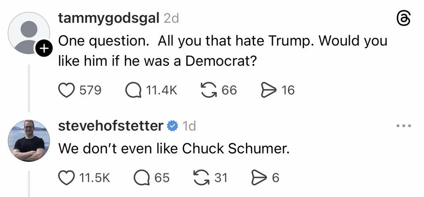Image resolution: width=424 pixels, height=197 pixels.
Task: Open the reply text mentioning Chuck Schumer
Action: [174, 148]
